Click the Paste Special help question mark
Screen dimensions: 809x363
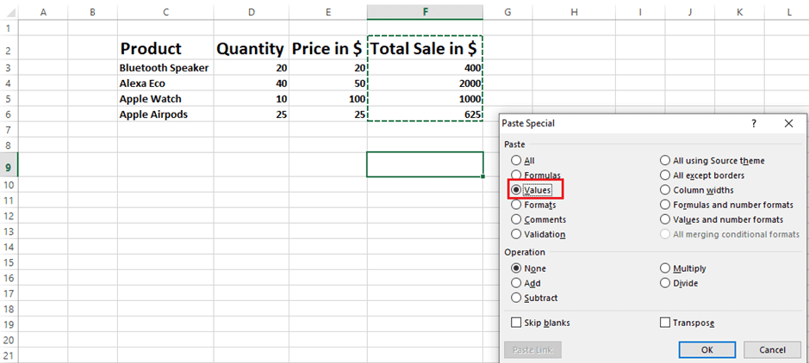754,124
